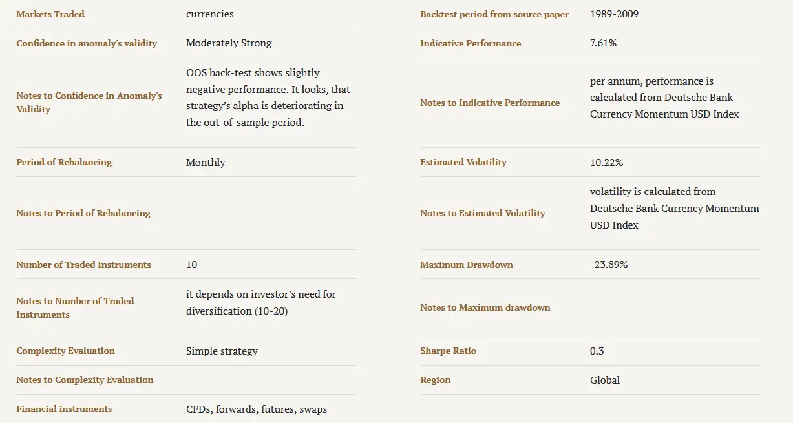Select the 'currencies' value text
The width and height of the screenshot is (793, 423).
point(210,14)
